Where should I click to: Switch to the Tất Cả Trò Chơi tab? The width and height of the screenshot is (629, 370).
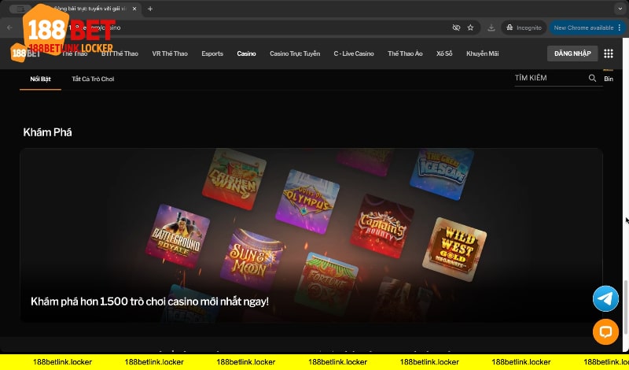click(93, 79)
